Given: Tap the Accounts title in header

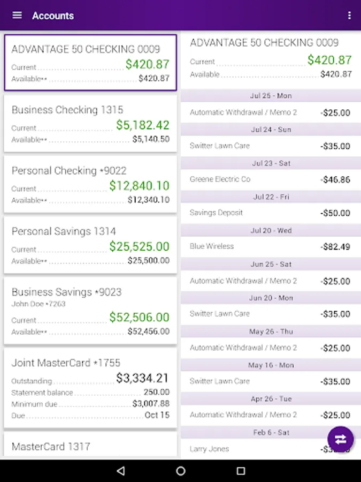Looking at the screenshot, I should (x=53, y=16).
